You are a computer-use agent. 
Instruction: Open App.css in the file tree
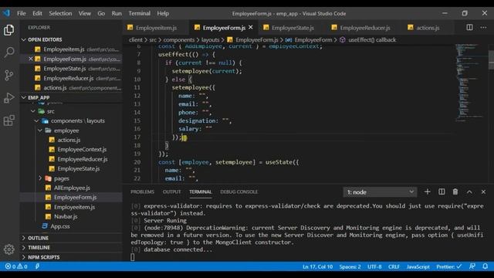(x=60, y=226)
